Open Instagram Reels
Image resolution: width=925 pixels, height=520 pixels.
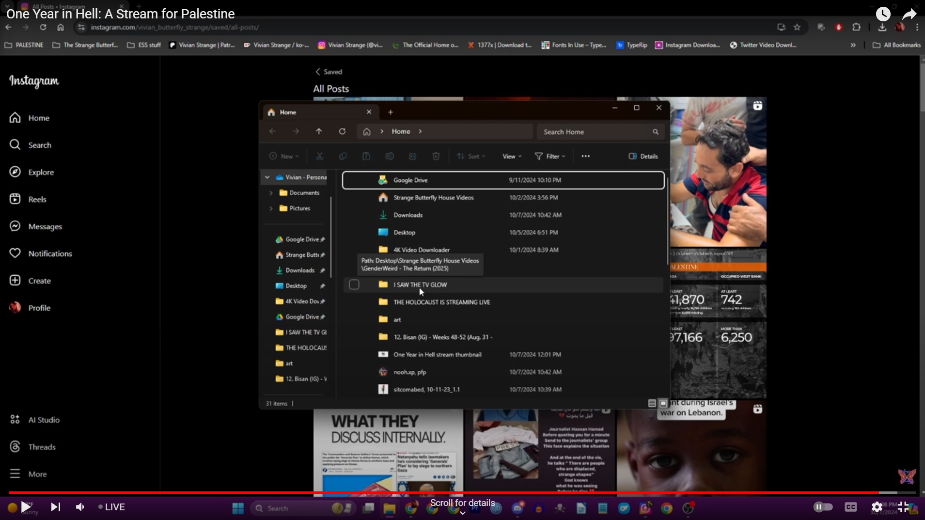[x=28, y=199]
